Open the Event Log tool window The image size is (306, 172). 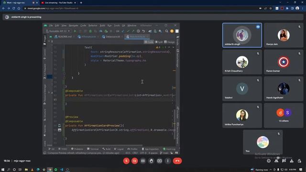pos(169,149)
